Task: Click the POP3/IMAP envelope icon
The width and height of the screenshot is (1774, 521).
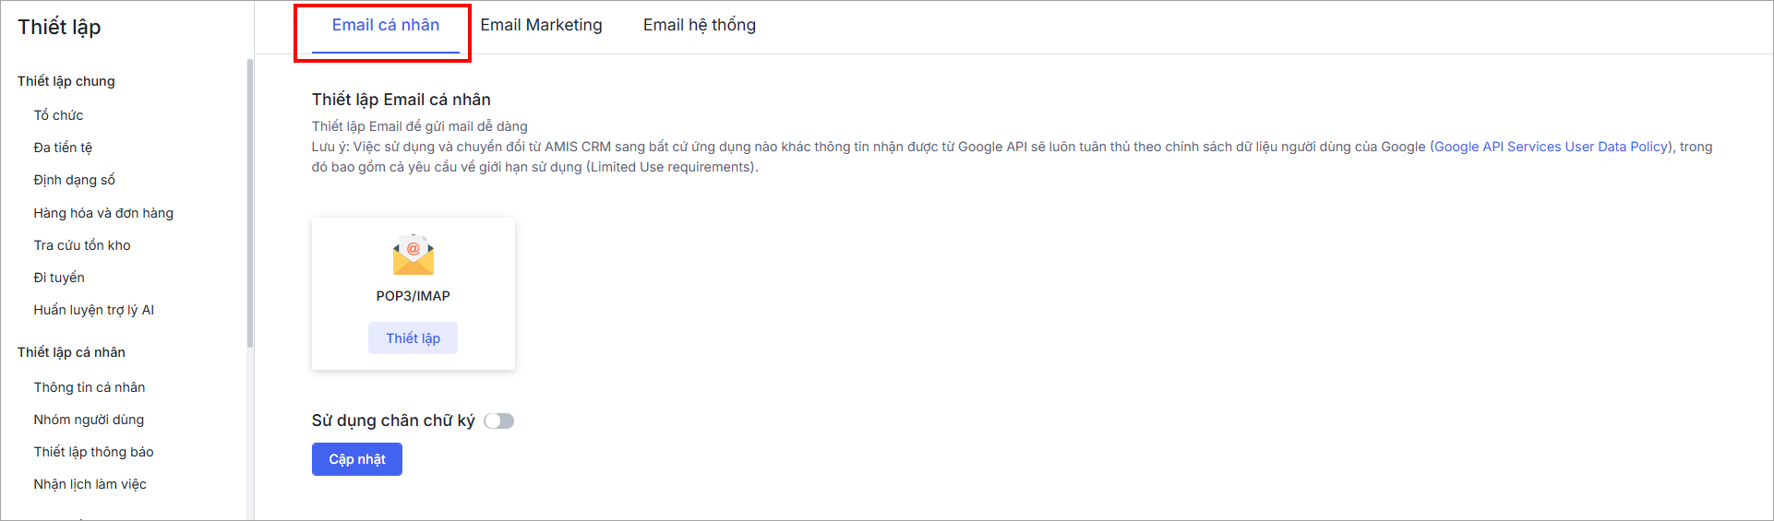Action: coord(413,255)
